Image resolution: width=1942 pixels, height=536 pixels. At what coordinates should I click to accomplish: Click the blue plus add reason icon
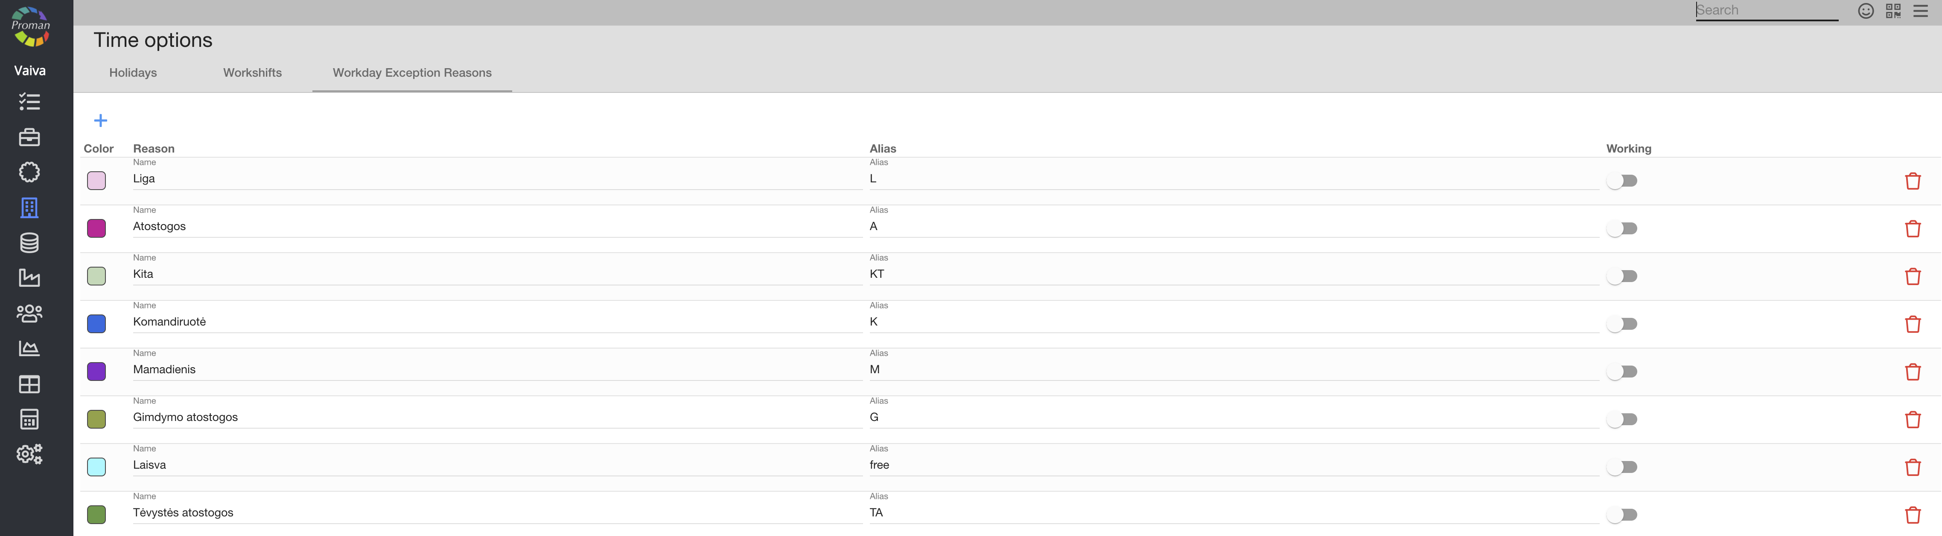pos(100,121)
